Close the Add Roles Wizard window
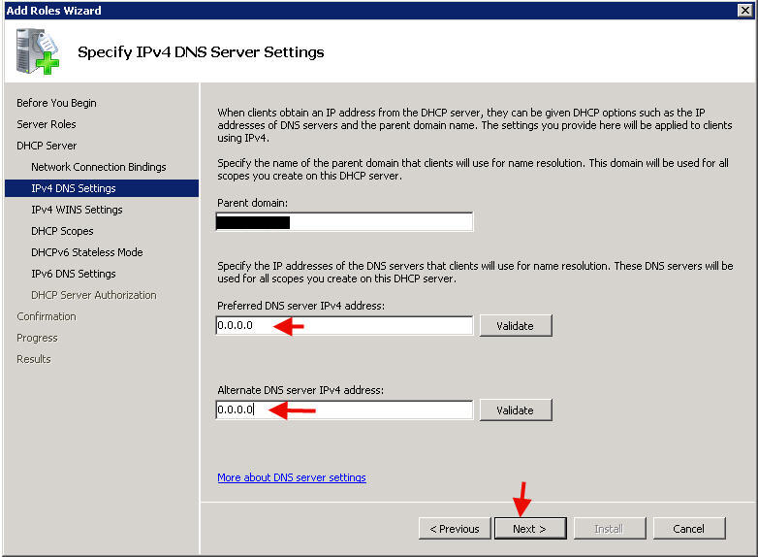 744,10
